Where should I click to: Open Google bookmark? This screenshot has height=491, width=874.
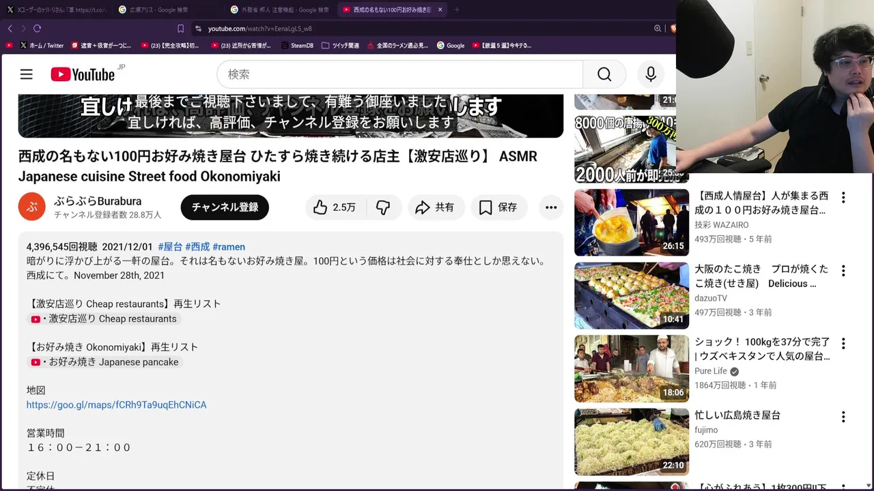click(x=451, y=46)
